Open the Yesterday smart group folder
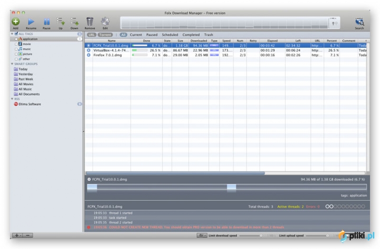 coord(16,74)
